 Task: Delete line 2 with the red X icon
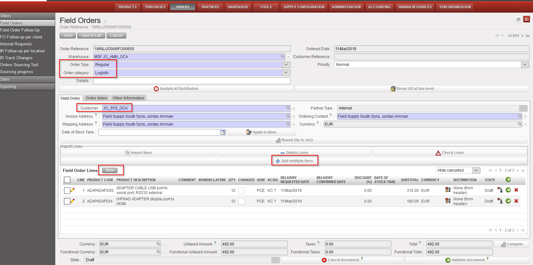click(x=516, y=201)
